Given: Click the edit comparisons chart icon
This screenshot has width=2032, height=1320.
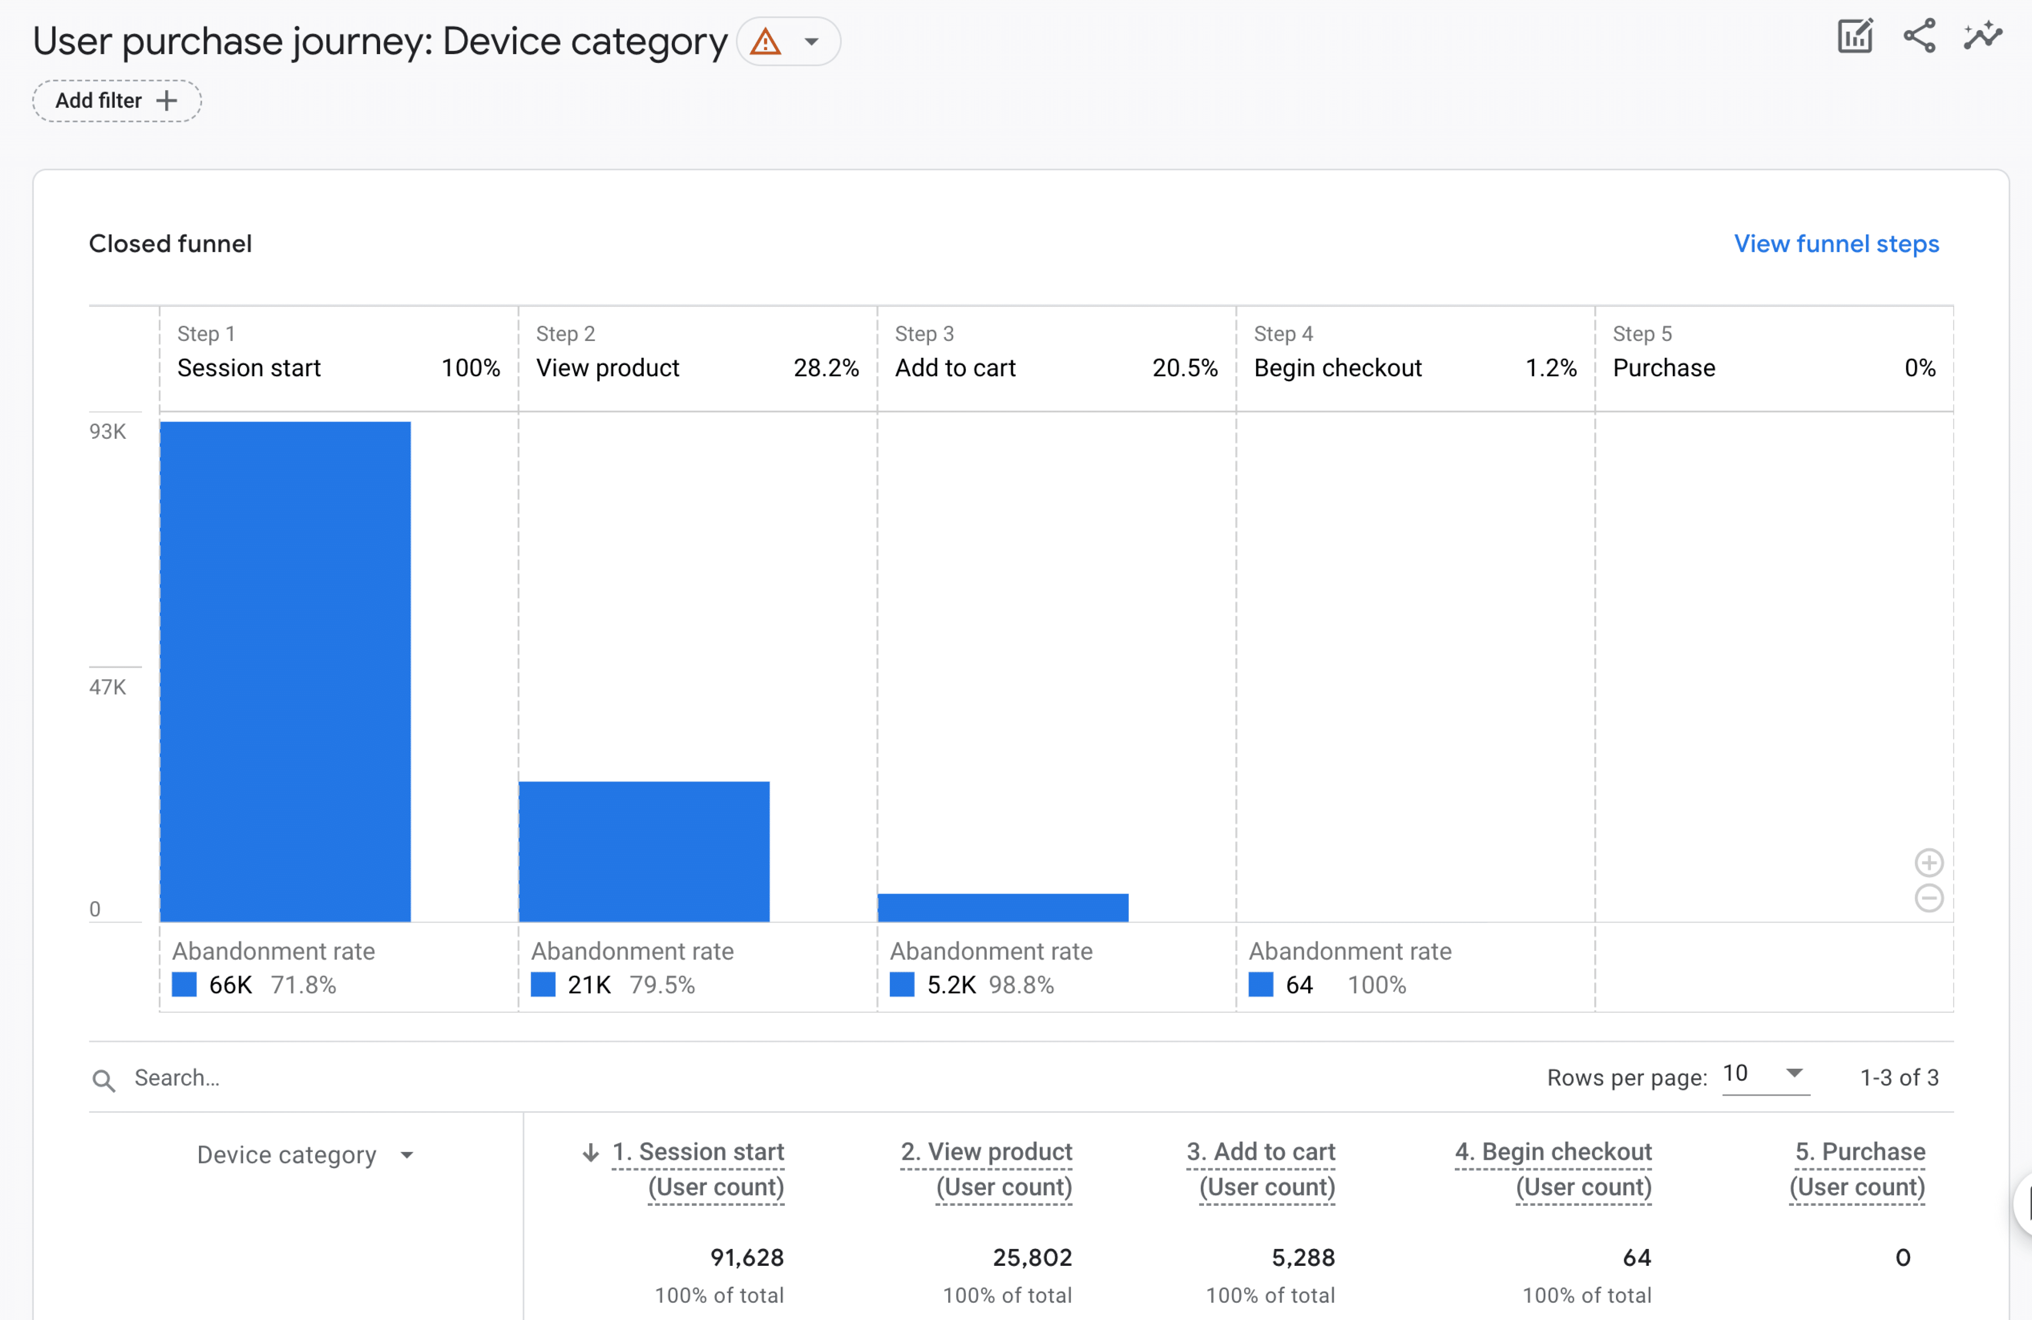Looking at the screenshot, I should coord(1854,37).
